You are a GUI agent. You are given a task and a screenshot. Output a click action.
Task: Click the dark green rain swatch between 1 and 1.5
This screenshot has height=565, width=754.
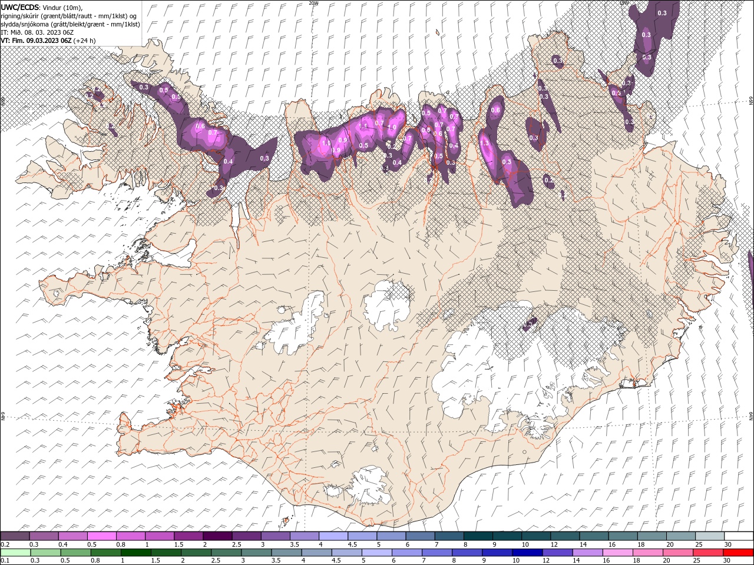137,553
